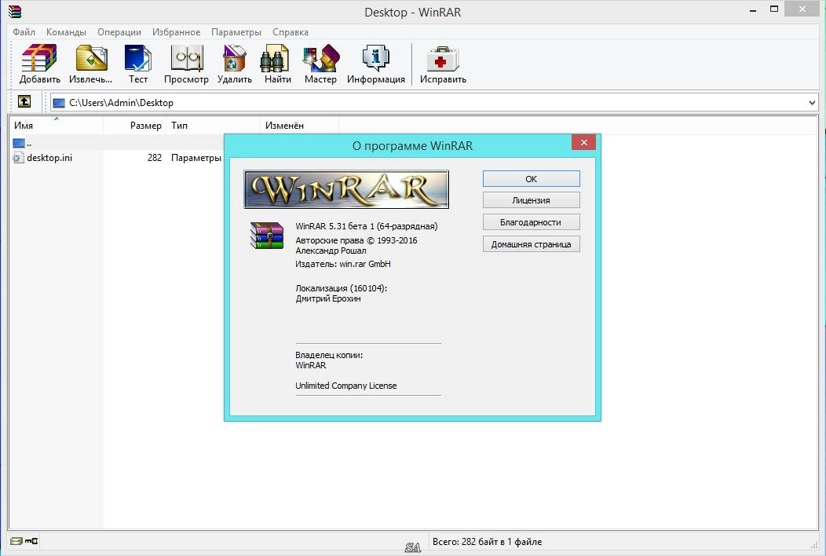Select the desktop.ini file icon
The image size is (826, 556).
(x=18, y=158)
